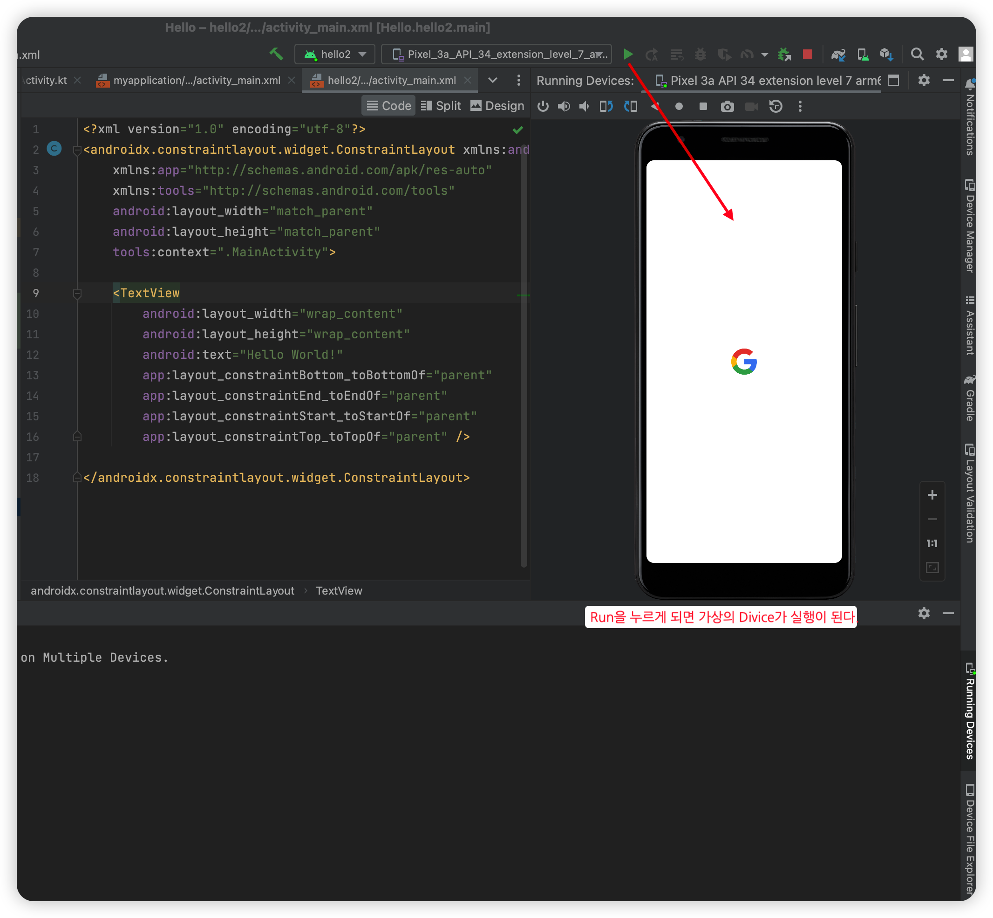993x918 pixels.
Task: Expand the hidden editor tabs chevron
Action: pyautogui.click(x=492, y=81)
